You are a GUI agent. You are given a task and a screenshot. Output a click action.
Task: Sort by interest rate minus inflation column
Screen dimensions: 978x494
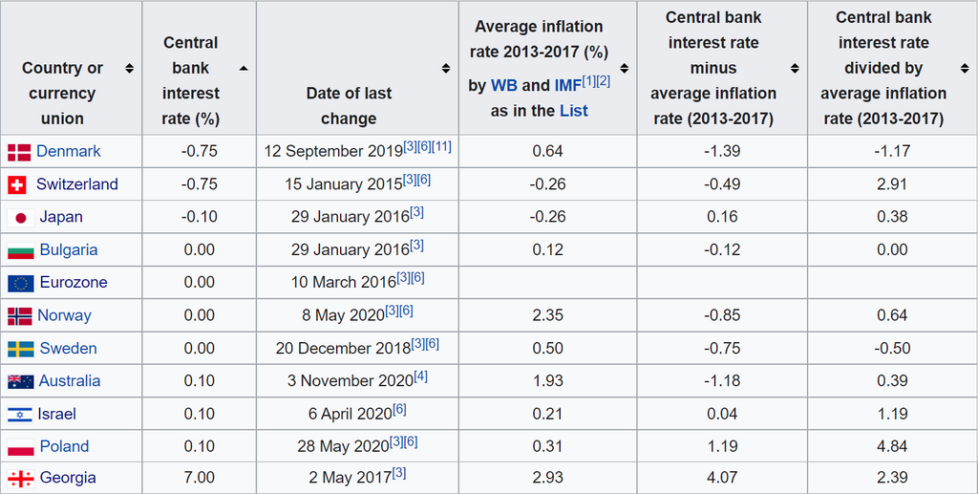point(794,69)
